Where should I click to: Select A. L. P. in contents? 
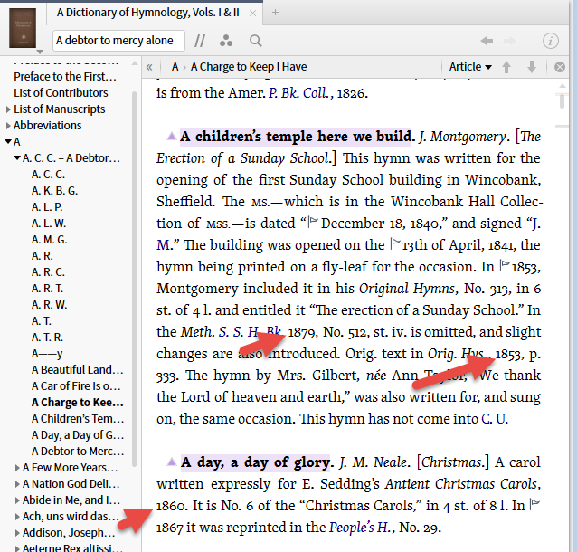(x=47, y=206)
